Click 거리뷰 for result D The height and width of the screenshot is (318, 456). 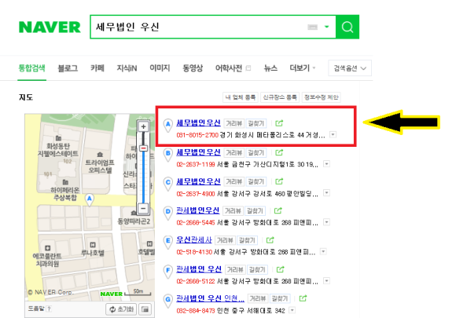pos(234,211)
